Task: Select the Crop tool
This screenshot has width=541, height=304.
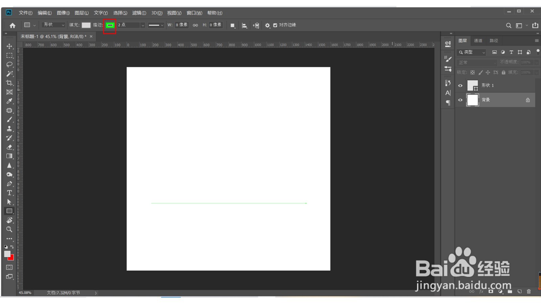Action: (x=9, y=83)
